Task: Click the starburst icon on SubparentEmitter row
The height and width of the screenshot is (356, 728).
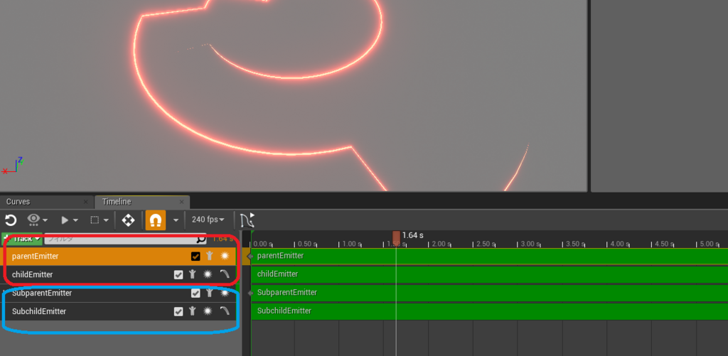Action: pos(225,293)
